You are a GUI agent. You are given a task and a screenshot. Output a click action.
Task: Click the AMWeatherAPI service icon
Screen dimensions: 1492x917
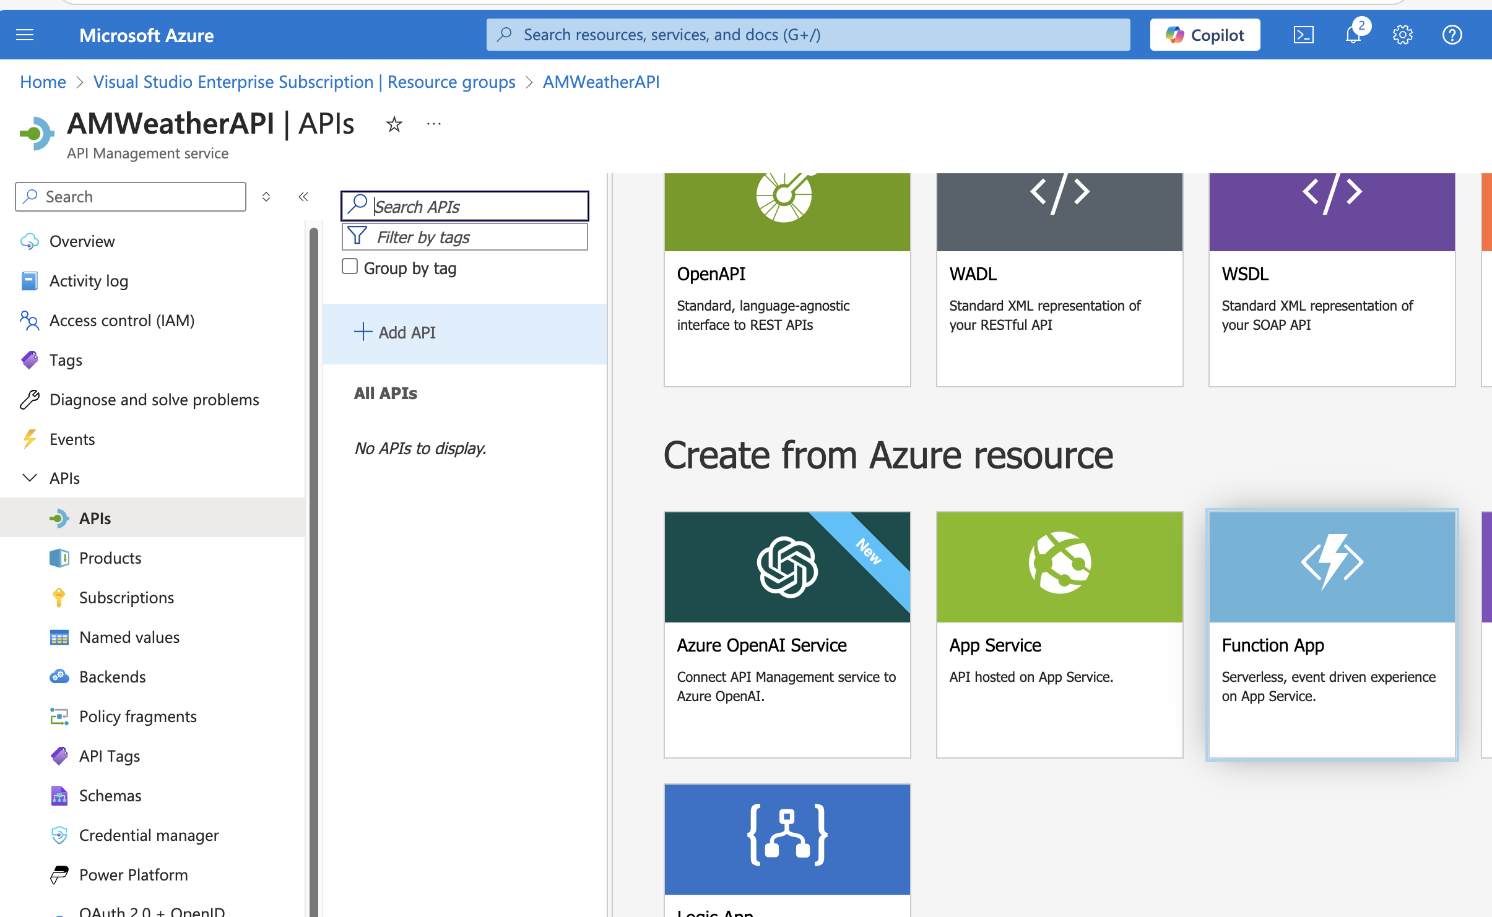click(x=37, y=133)
